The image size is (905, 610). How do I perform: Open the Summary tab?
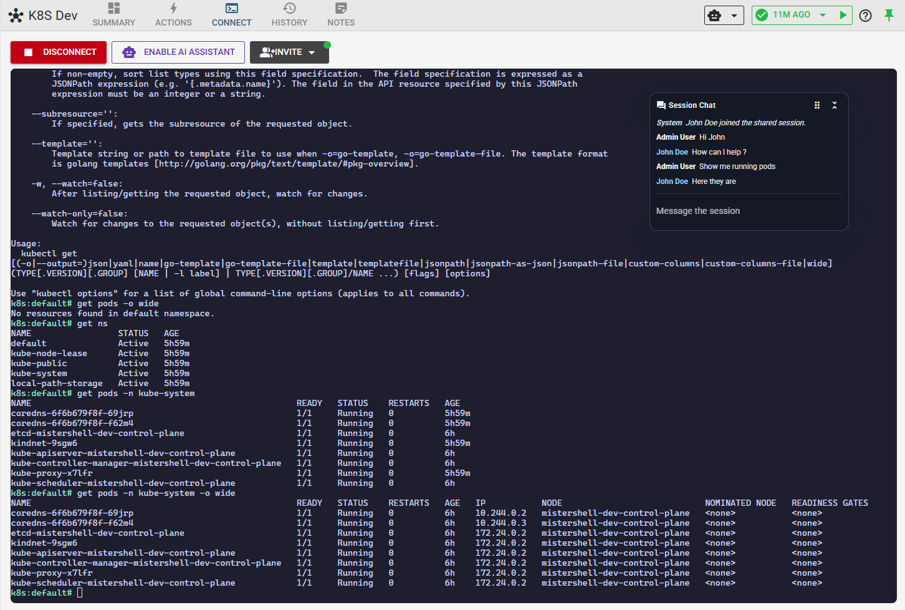click(x=113, y=15)
